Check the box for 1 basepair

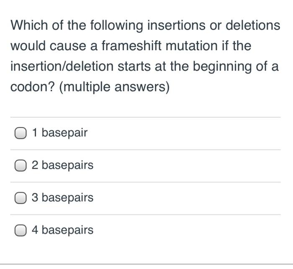(x=21, y=133)
